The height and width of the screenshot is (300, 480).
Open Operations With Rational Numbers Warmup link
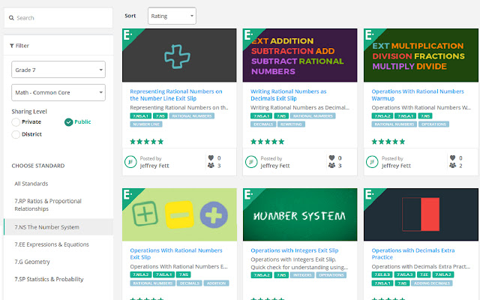click(418, 95)
